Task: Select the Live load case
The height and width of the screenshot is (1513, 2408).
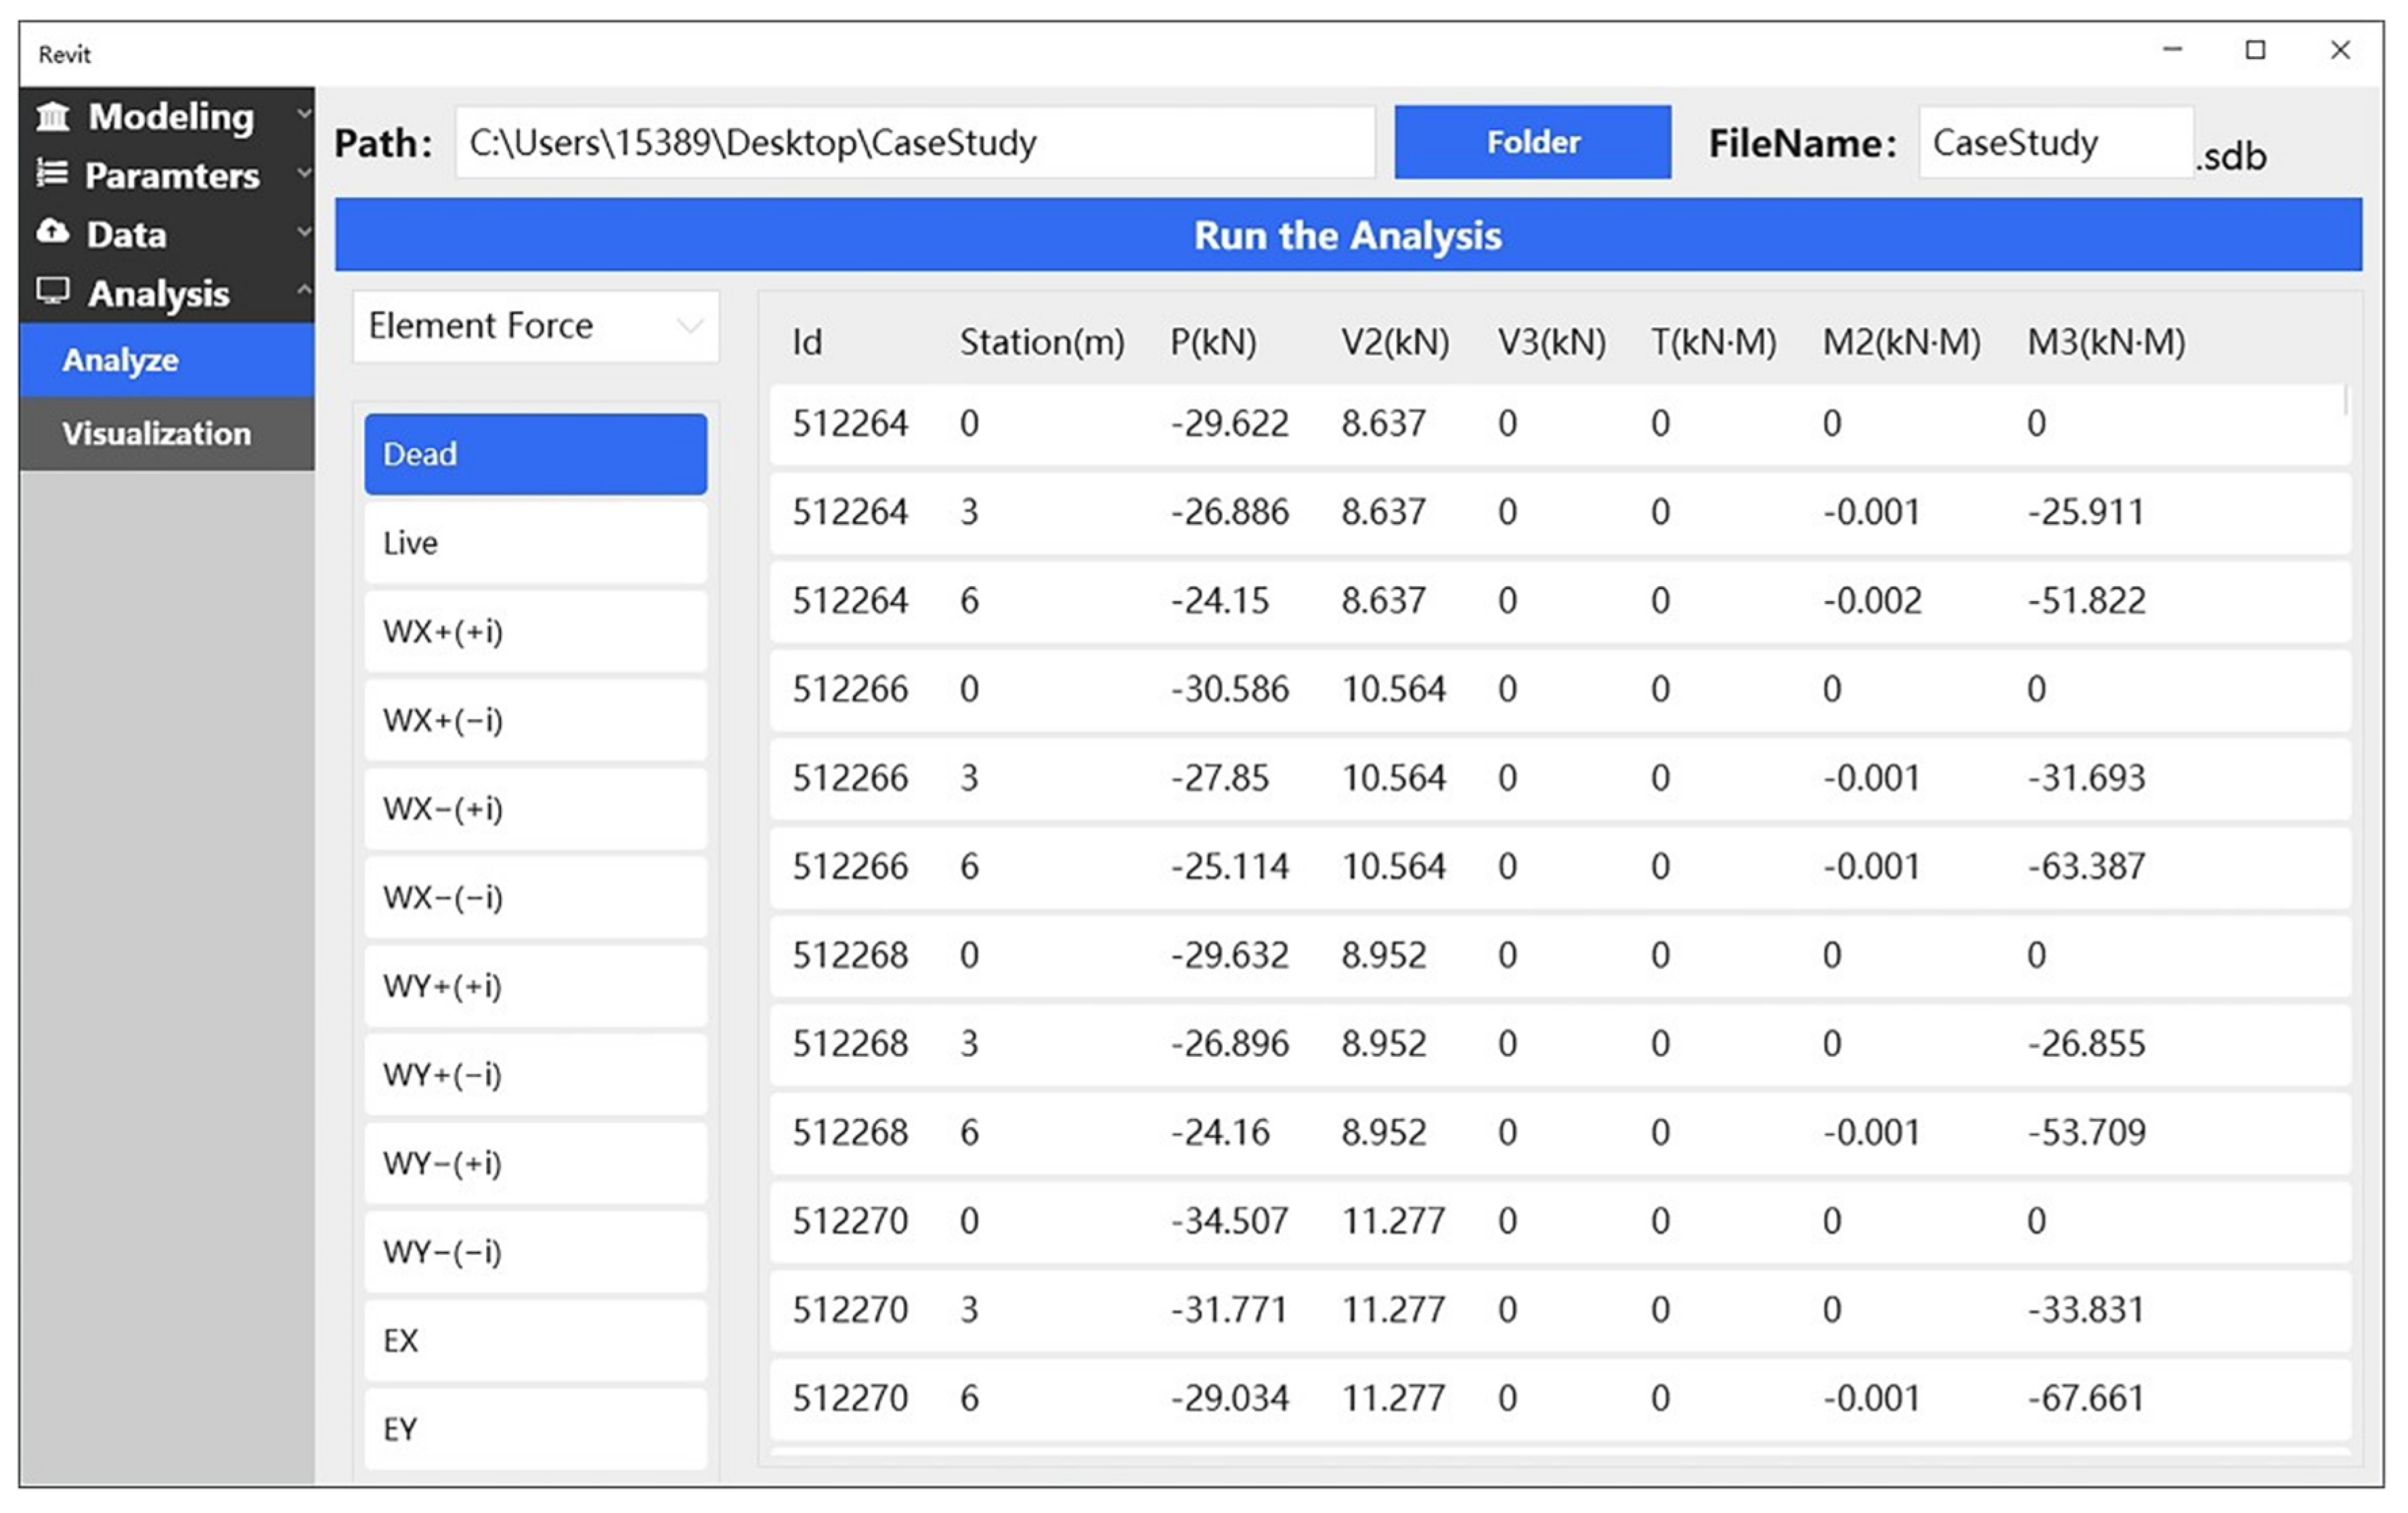Action: coord(536,543)
